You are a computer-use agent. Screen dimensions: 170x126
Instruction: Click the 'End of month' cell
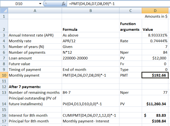click(91, 70)
